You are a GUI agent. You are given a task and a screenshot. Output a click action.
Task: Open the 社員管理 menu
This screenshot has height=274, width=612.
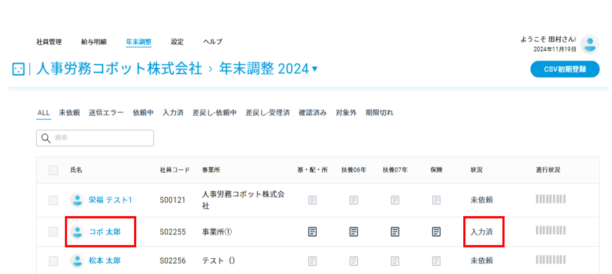49,42
